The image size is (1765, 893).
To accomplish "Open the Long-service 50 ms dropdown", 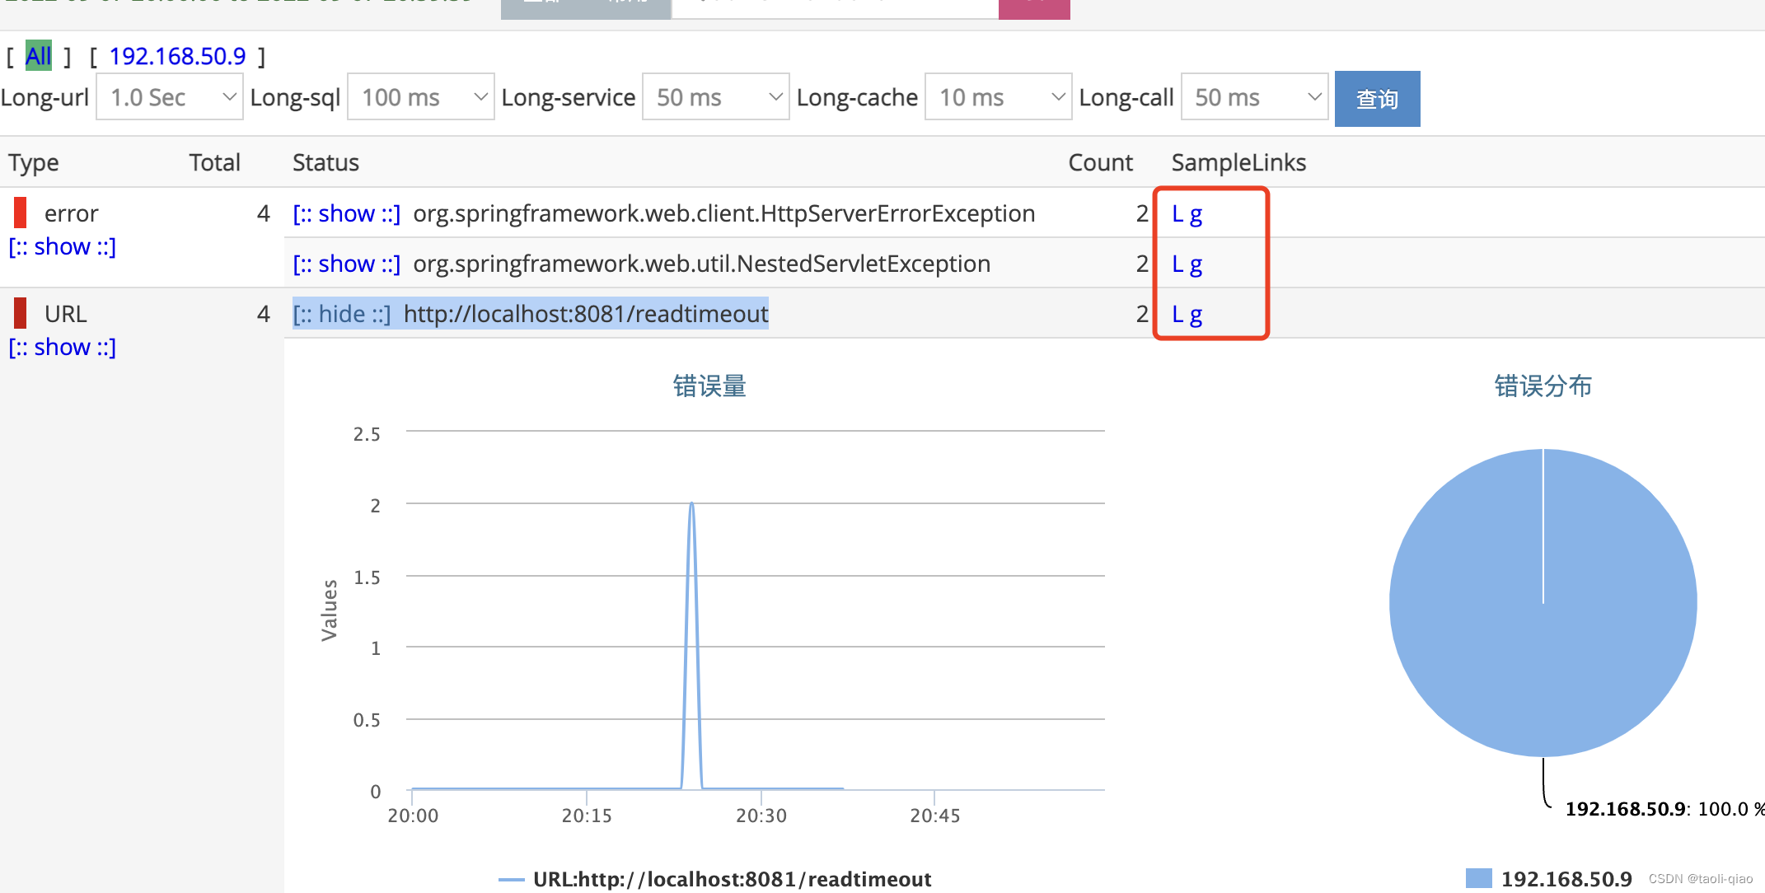I will [x=715, y=97].
